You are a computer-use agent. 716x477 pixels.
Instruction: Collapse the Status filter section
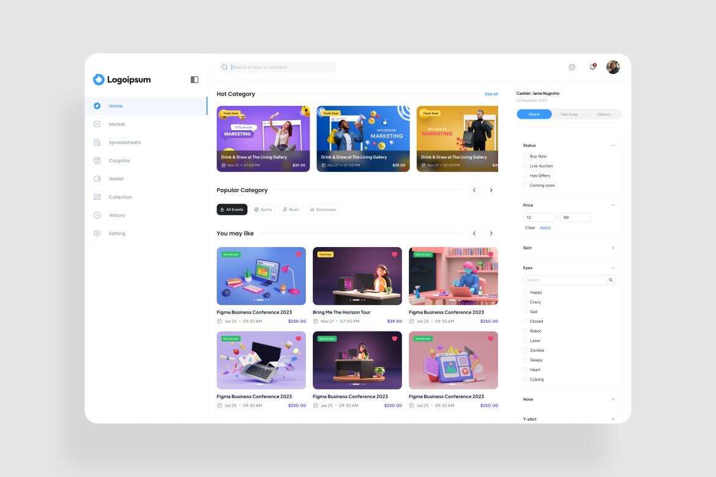(613, 146)
